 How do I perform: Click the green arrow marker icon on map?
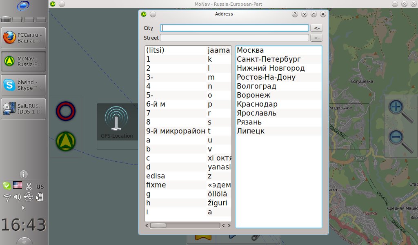click(x=66, y=141)
